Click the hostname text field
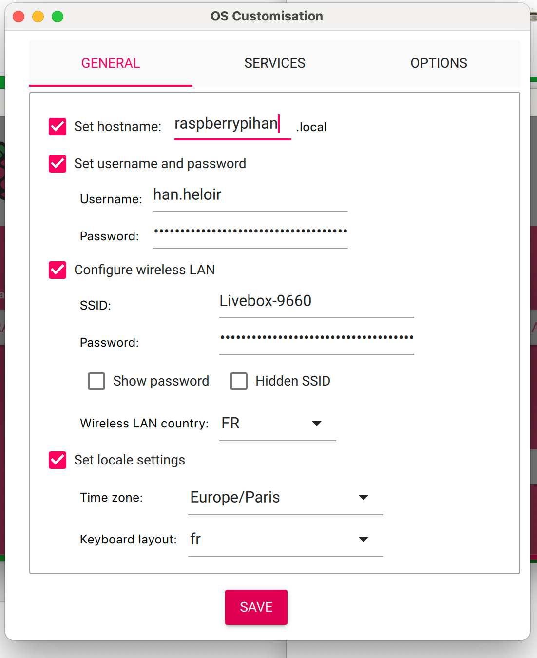 pyautogui.click(x=232, y=124)
